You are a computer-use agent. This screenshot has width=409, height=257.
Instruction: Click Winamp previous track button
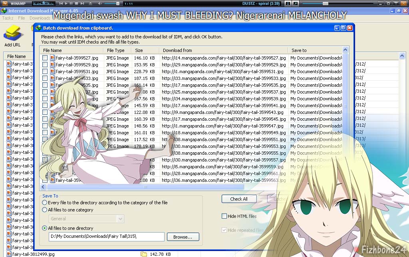tap(61, 3)
